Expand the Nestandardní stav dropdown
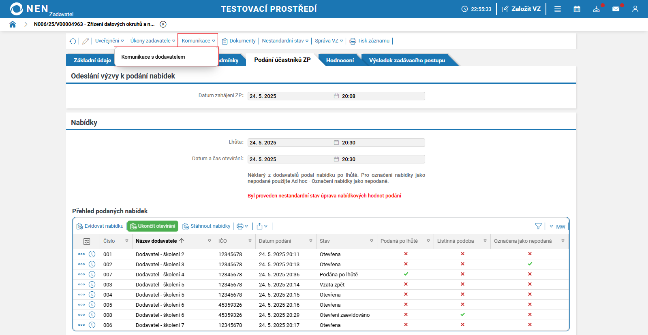648x335 pixels. [285, 41]
